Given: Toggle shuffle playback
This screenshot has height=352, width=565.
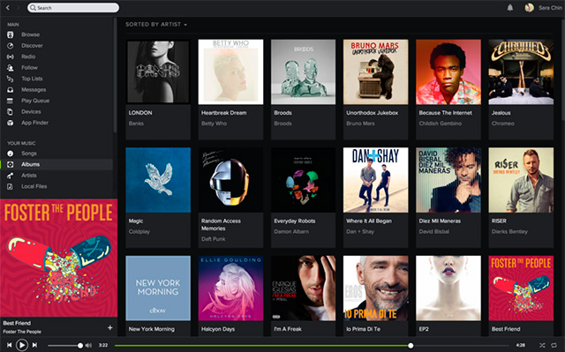Looking at the screenshot, I should click(x=542, y=345).
